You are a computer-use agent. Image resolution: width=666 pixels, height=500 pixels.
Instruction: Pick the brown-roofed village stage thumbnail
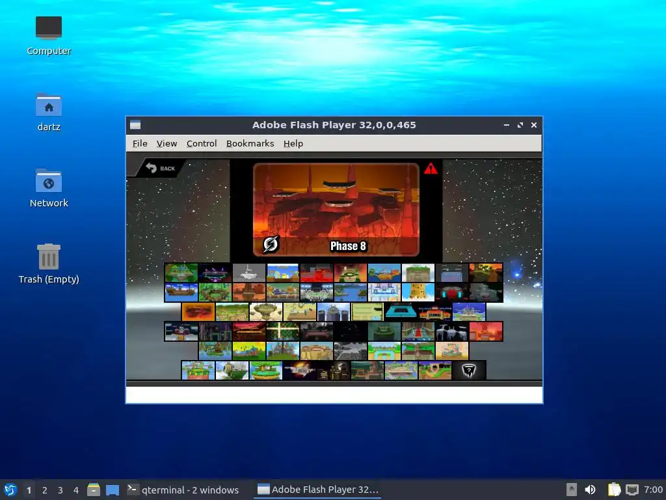click(418, 351)
